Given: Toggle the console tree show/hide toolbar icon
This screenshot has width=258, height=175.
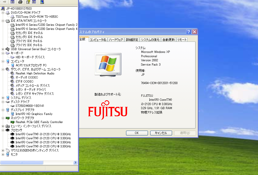Looking at the screenshot, I should point(12,2).
